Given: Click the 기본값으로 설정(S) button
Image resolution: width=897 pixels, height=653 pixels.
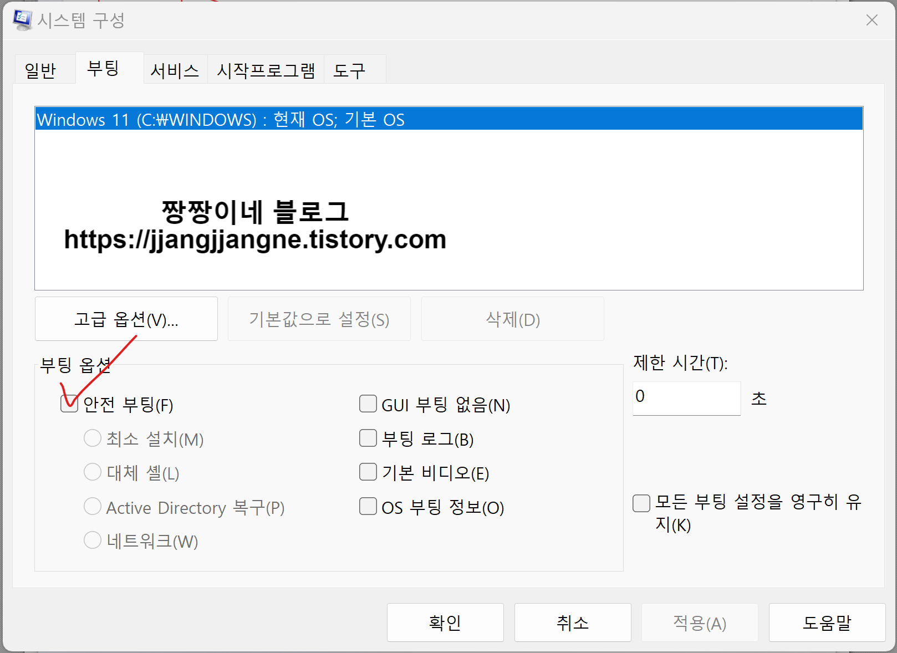Looking at the screenshot, I should [319, 319].
